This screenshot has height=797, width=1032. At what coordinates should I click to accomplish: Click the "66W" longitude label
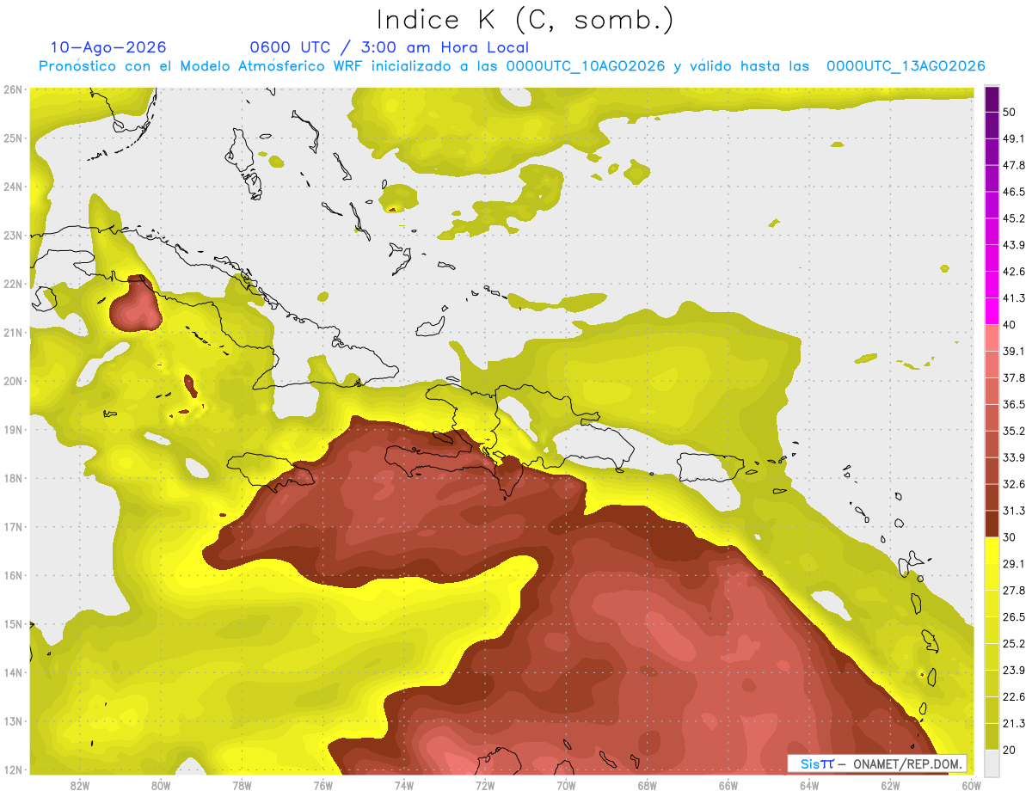point(728,786)
